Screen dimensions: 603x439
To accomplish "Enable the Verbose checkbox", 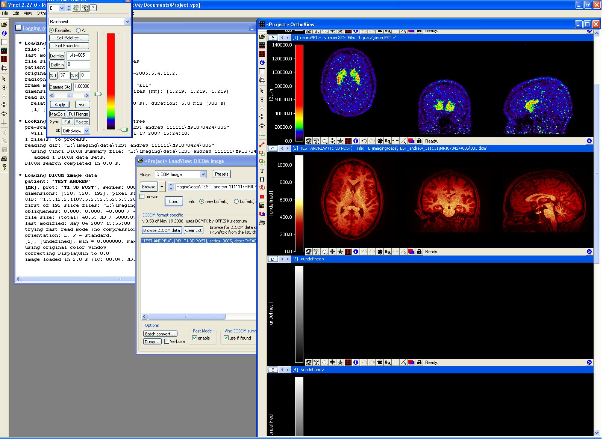I will [x=167, y=341].
